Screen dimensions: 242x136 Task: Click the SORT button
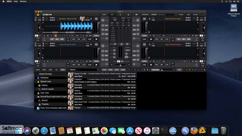(x=63, y=70)
